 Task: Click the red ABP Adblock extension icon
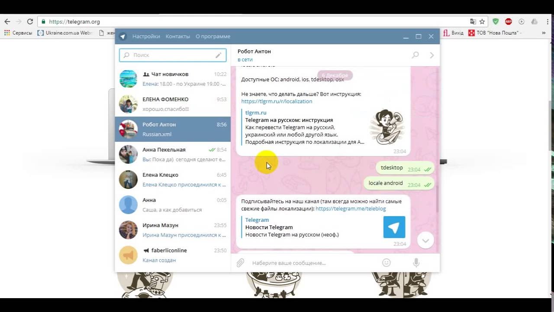pyautogui.click(x=509, y=22)
